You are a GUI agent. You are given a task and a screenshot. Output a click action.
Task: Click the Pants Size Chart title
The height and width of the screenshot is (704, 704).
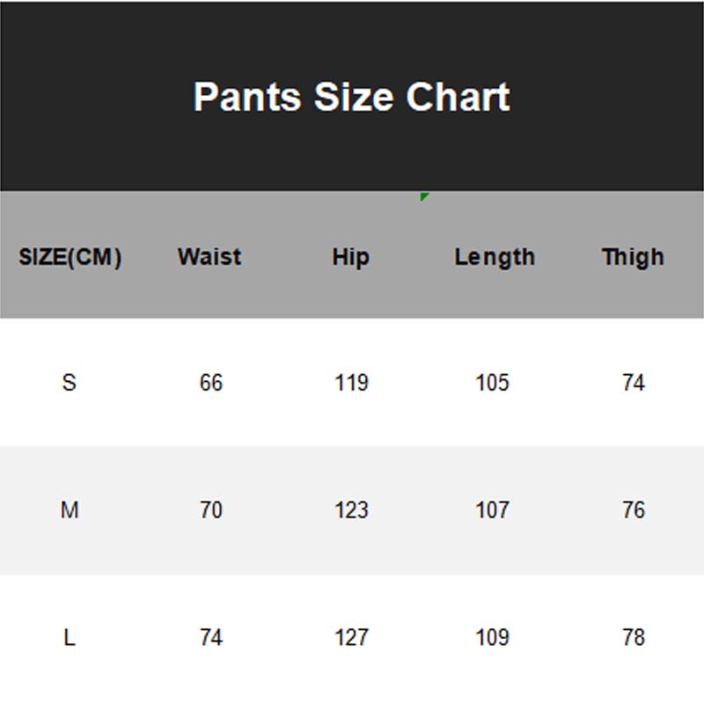pyautogui.click(x=351, y=97)
